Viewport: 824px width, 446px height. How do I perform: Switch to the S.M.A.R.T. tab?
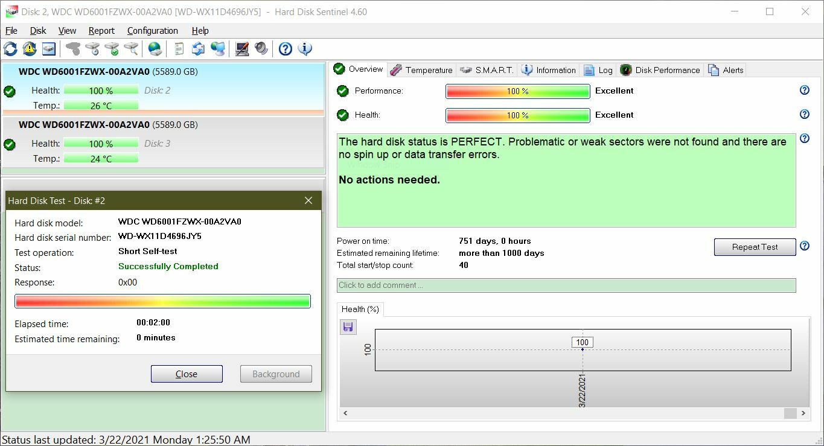(487, 70)
